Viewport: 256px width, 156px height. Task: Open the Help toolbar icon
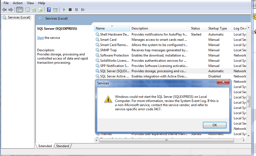click(x=49, y=10)
